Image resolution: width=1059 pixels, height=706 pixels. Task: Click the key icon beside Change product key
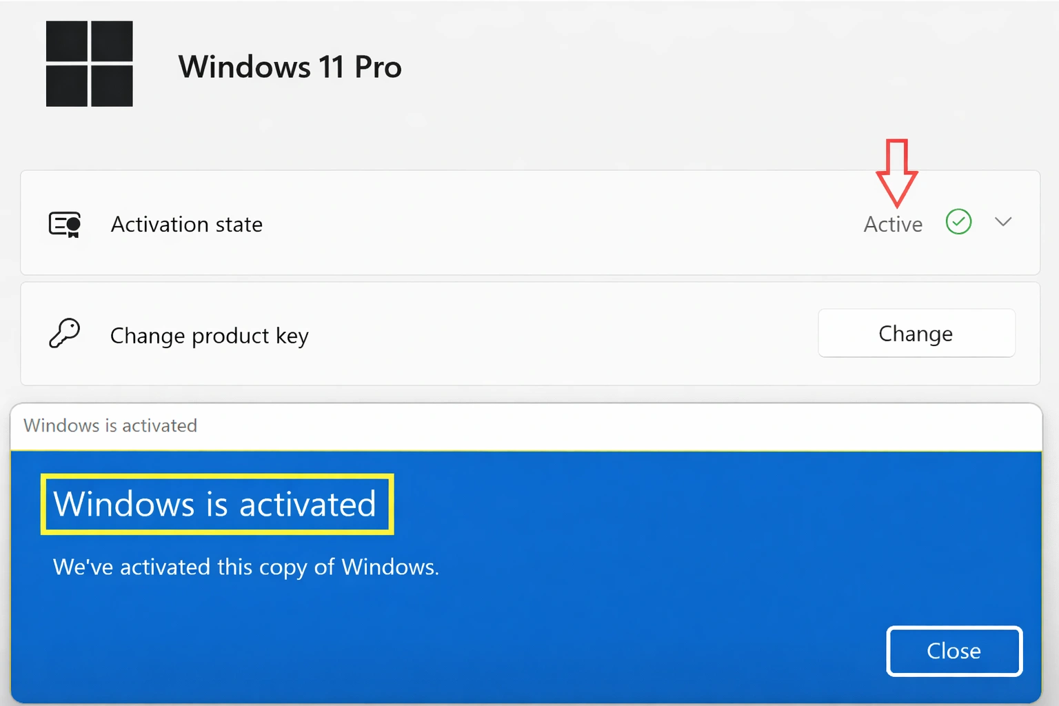click(x=65, y=334)
